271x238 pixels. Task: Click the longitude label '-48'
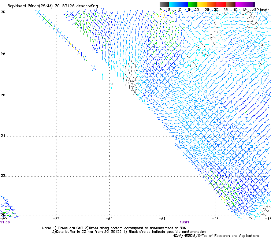pos(215,219)
